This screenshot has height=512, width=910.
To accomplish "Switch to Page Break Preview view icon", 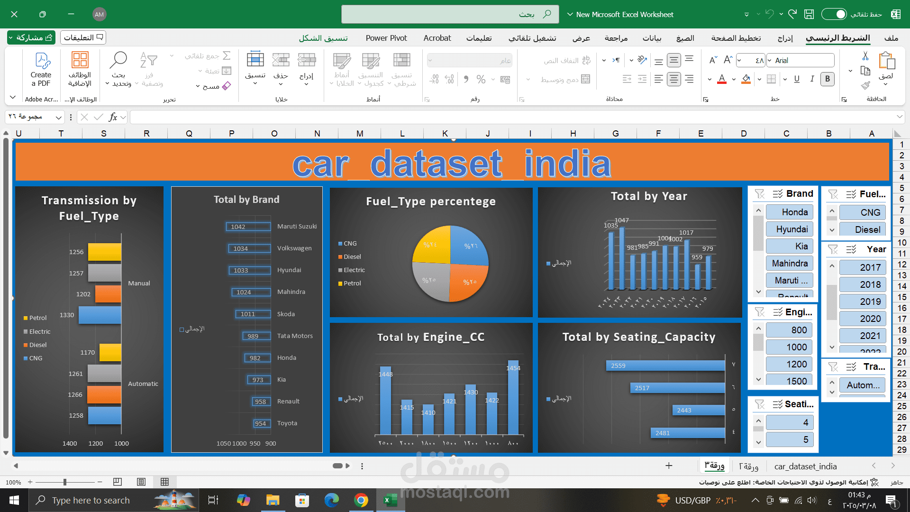I will coord(118,482).
